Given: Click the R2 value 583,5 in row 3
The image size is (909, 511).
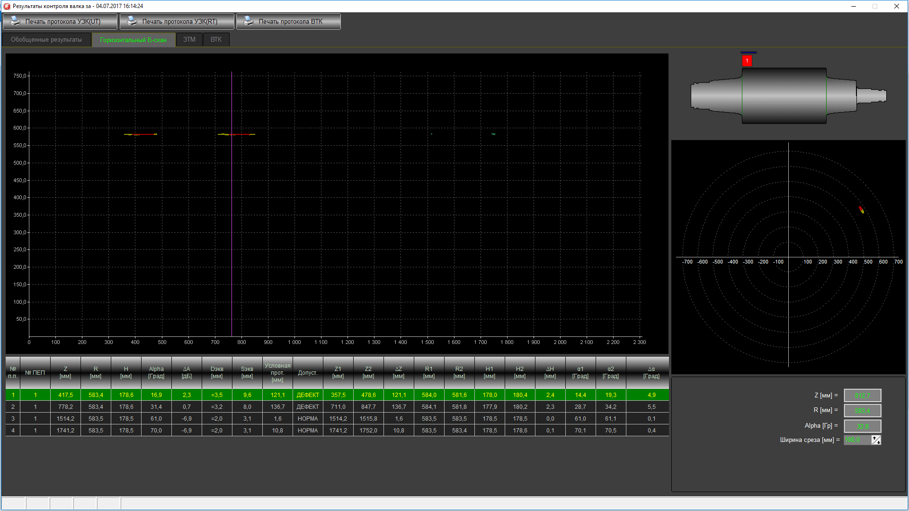Looking at the screenshot, I should click(459, 419).
